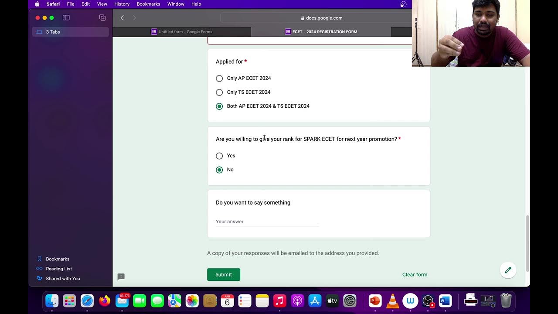Image resolution: width=558 pixels, height=314 pixels.
Task: Open Notes app in dock
Action: pyautogui.click(x=262, y=300)
